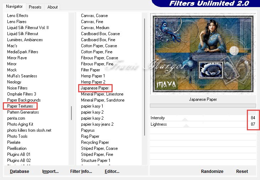Open Filter Info... dialog
Image resolution: width=260 pixels, height=180 pixels.
81,171
